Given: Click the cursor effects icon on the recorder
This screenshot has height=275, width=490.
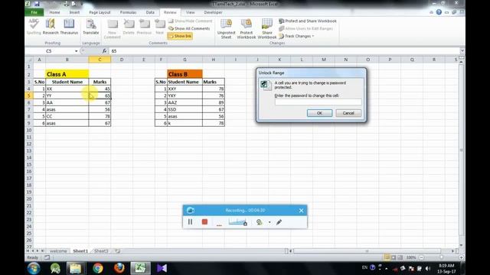Looking at the screenshot, I should tap(259, 222).
